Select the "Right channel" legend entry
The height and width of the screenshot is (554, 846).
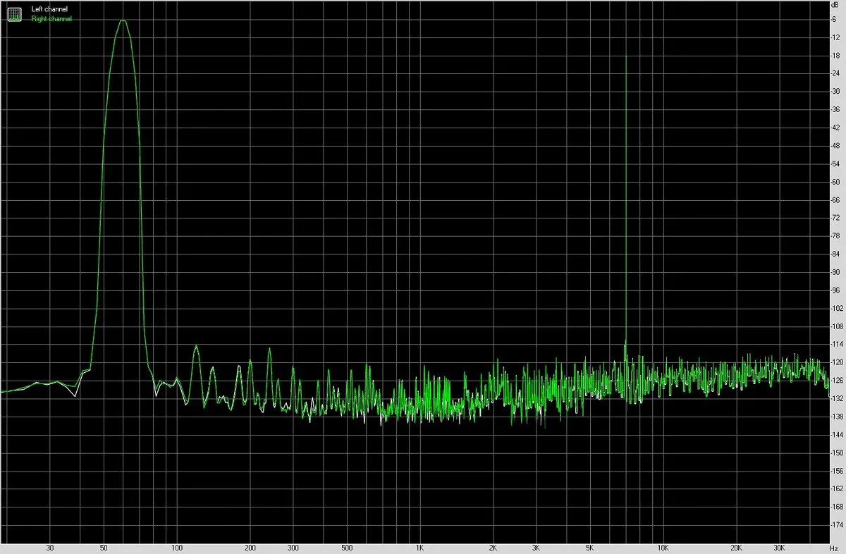pyautogui.click(x=51, y=19)
